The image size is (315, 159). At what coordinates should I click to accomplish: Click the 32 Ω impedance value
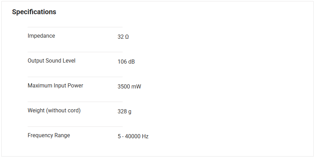[x=123, y=37]
